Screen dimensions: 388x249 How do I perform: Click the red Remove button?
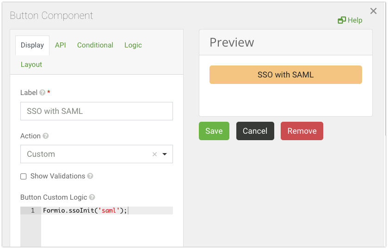click(x=302, y=131)
